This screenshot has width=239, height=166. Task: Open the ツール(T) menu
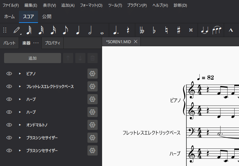[x=115, y=5]
